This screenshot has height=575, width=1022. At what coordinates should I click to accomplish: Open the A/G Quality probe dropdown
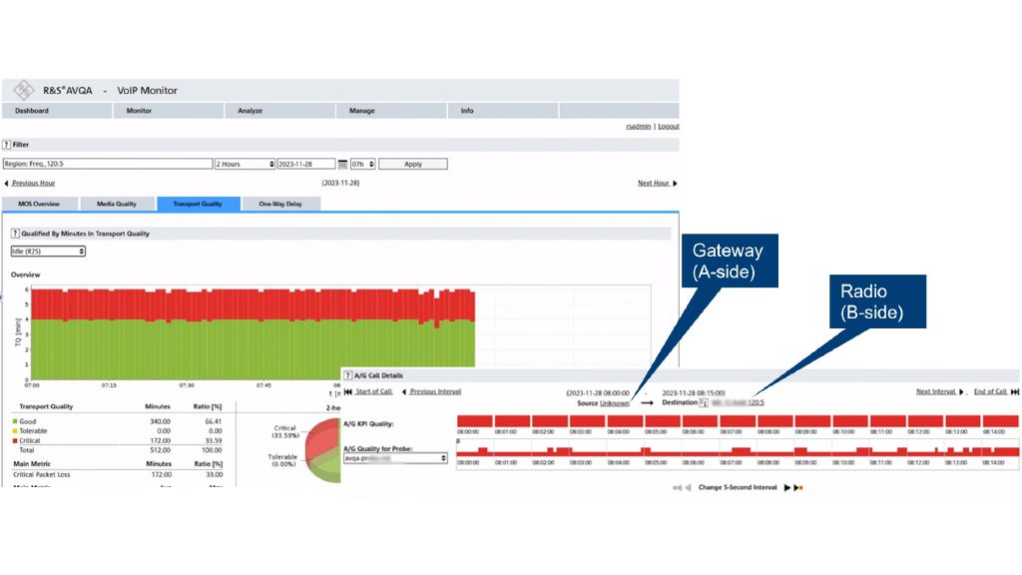pyautogui.click(x=395, y=458)
